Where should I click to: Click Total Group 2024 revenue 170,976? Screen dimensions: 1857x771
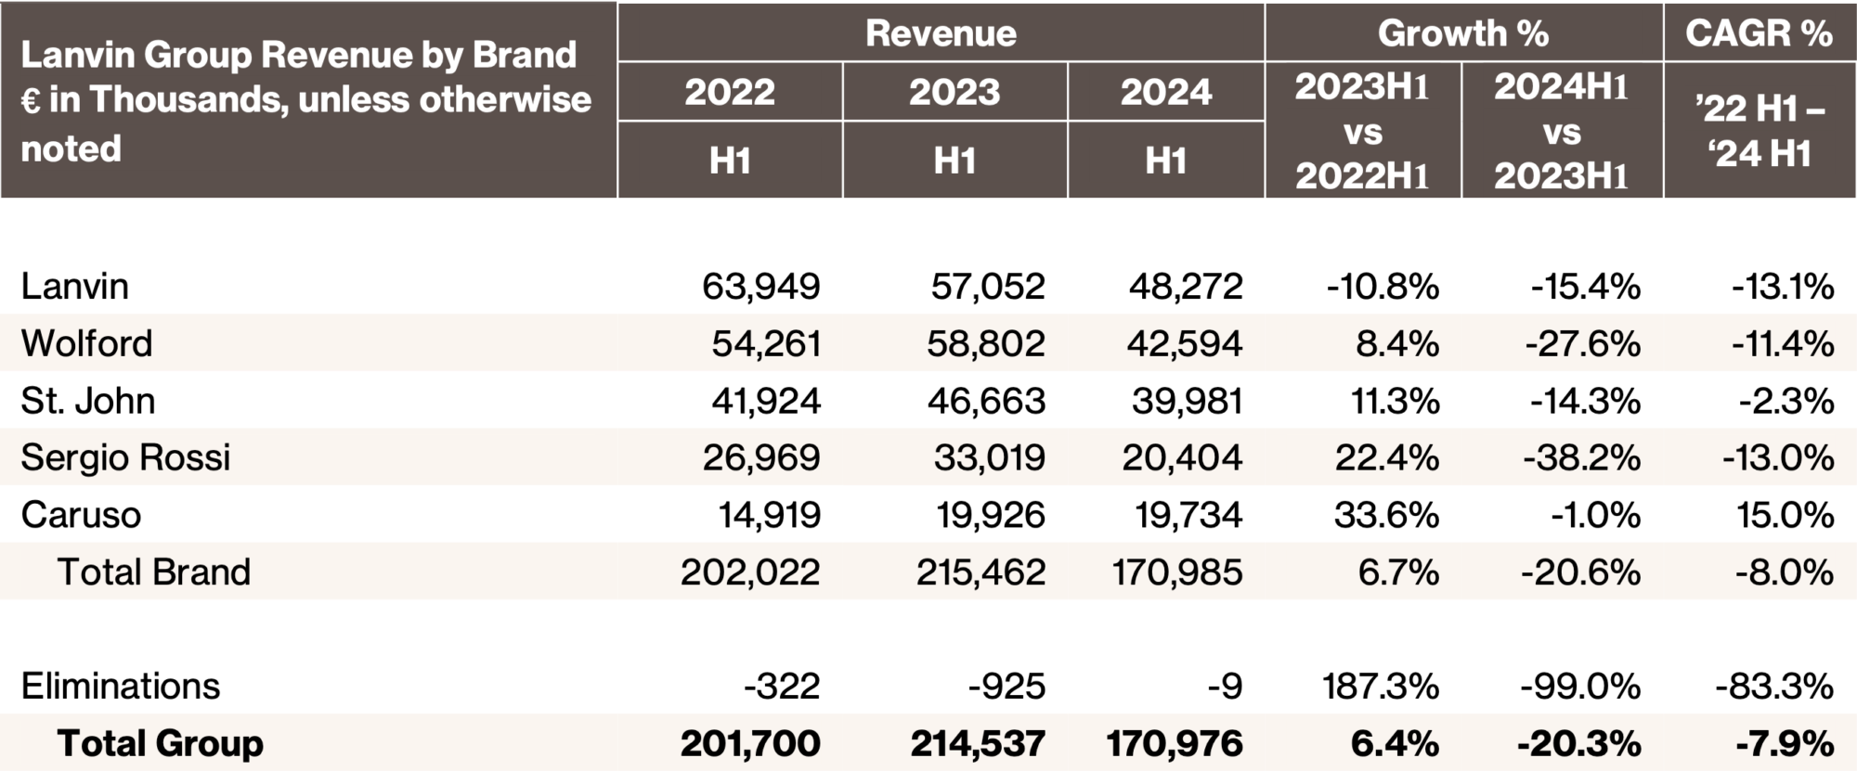coord(1175,743)
